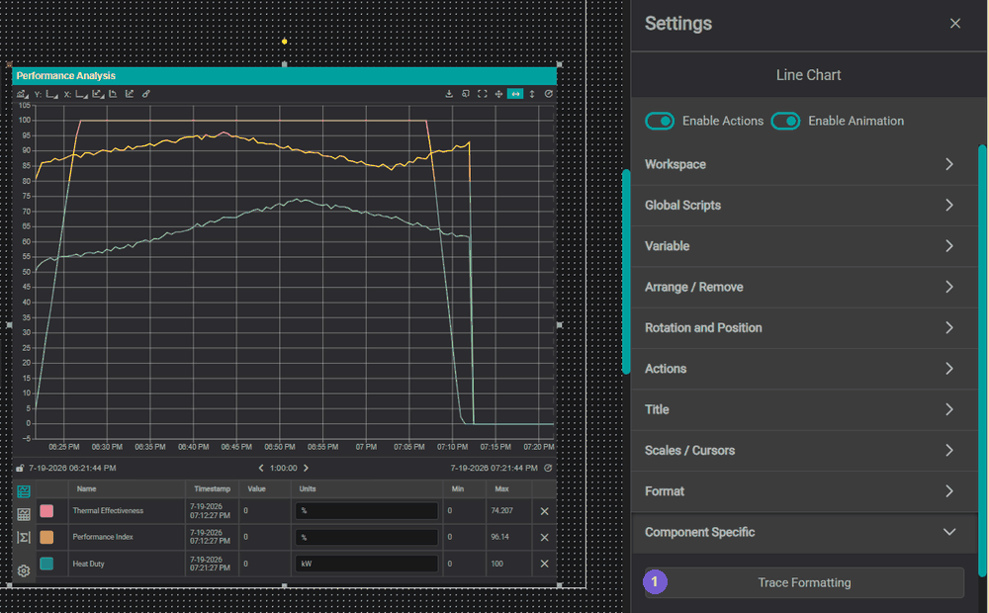Toggle the horizontal zoom arrows tool
Screen dimensions: 989x613
515,93
